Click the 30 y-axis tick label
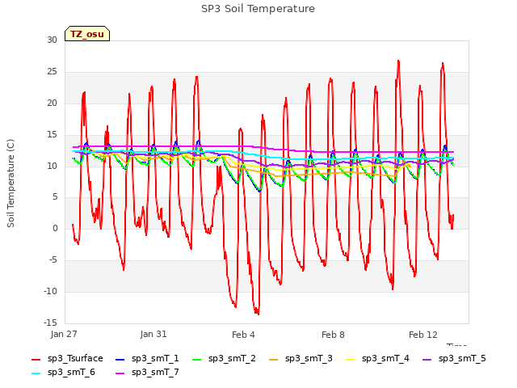 coord(52,40)
